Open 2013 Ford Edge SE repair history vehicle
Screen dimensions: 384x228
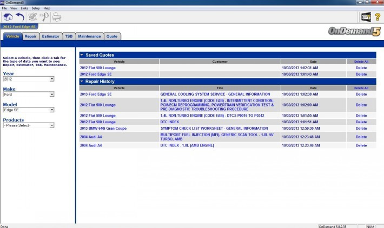[x=96, y=94]
